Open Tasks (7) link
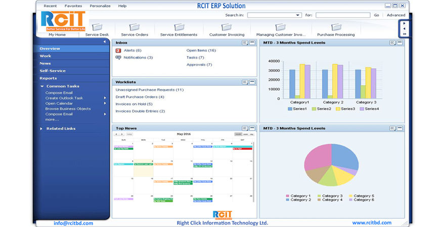The image size is (440, 227). [195, 58]
